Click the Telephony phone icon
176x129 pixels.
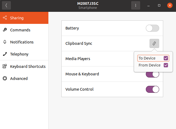point(5,54)
